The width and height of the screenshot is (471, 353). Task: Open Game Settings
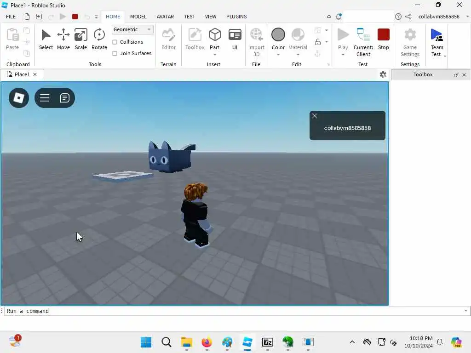tap(410, 42)
